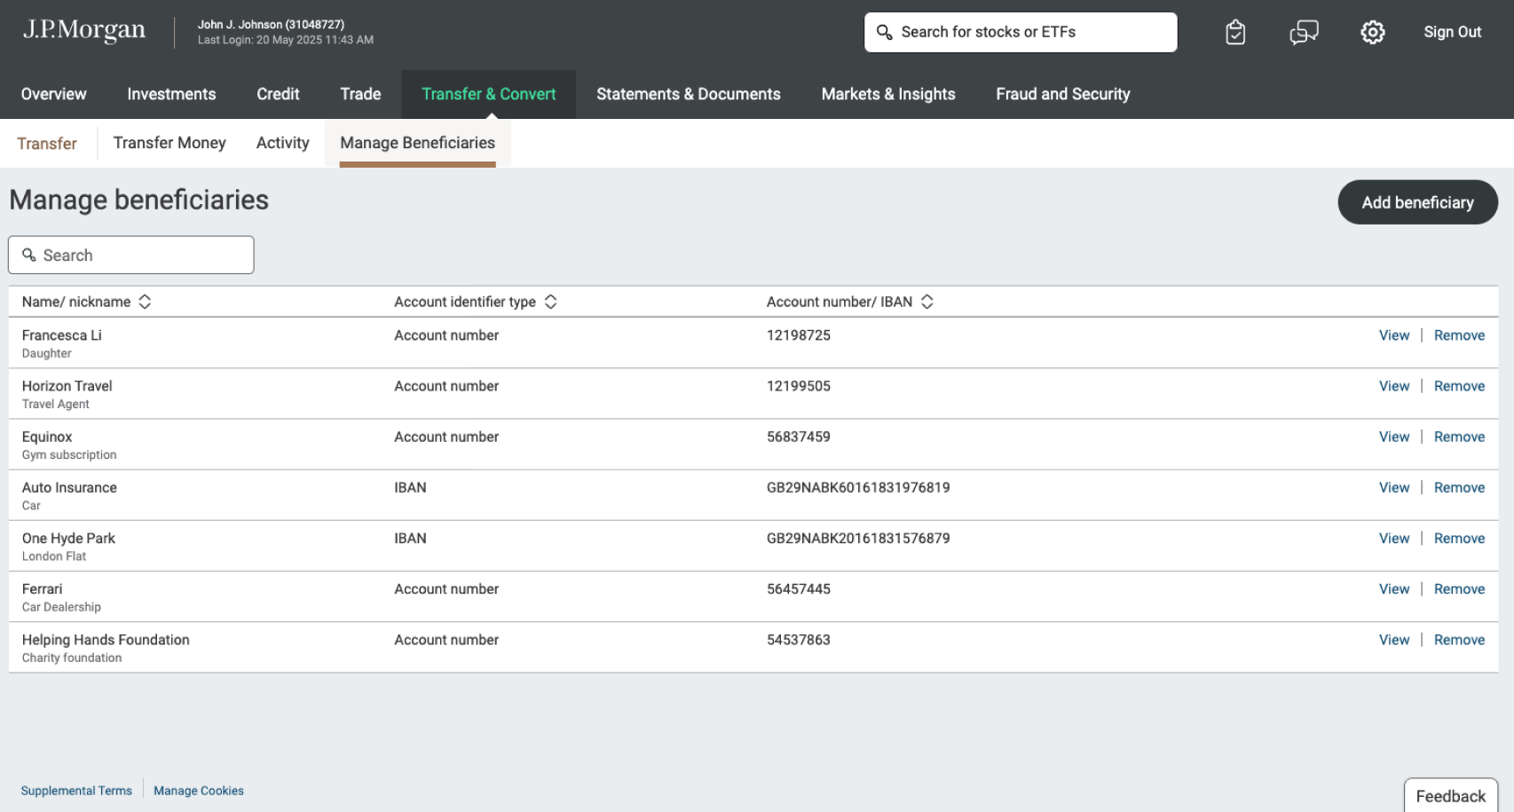Viewport: 1514px width, 812px height.
Task: Click the J.P.Morgan logo
Action: 84,30
